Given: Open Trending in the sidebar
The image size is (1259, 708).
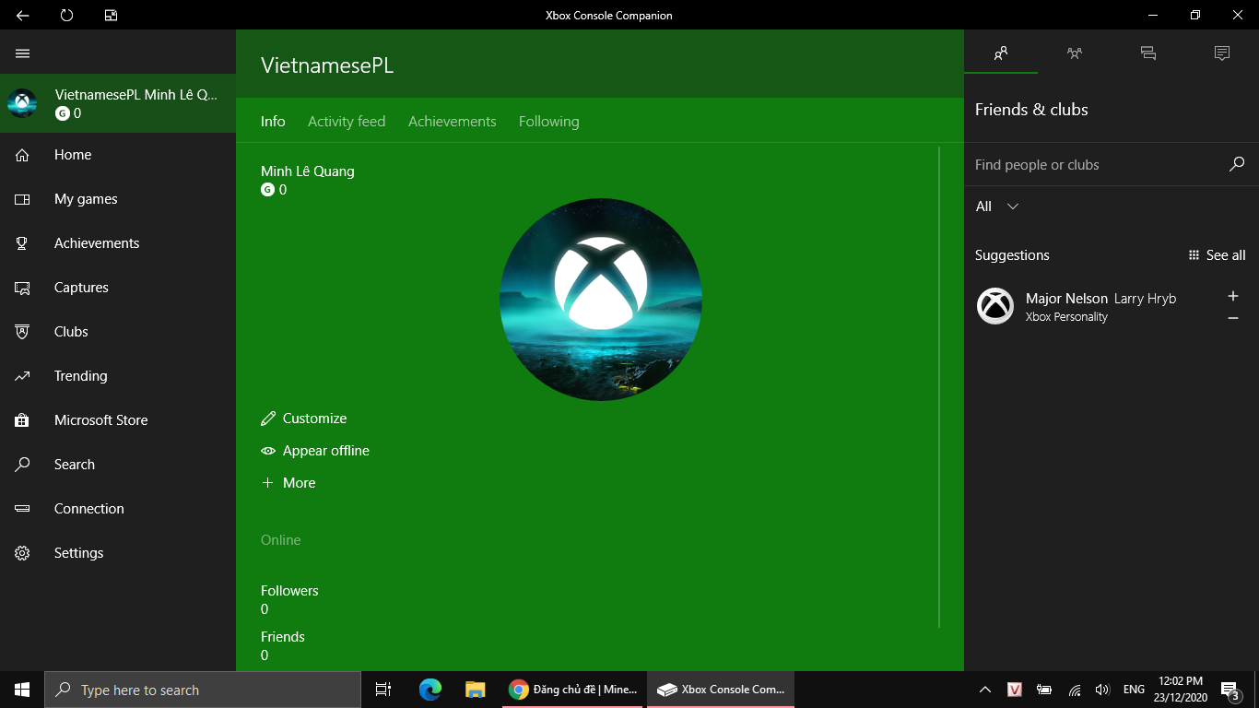Looking at the screenshot, I should [80, 376].
